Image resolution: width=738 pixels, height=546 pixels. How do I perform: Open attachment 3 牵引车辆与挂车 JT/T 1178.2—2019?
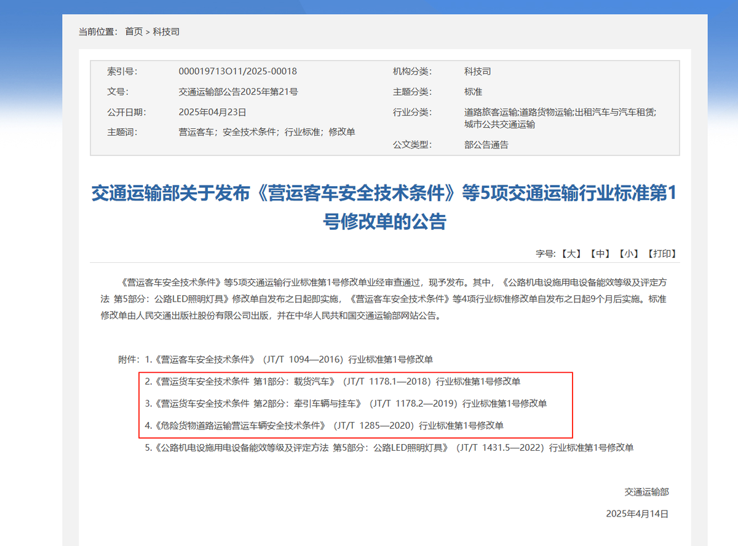[x=346, y=404]
